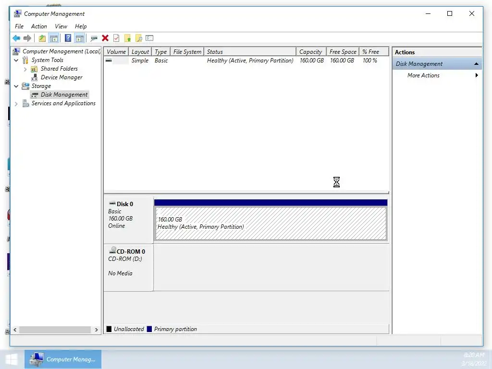This screenshot has width=492, height=369.
Task: Open the File menu
Action: [x=19, y=26]
